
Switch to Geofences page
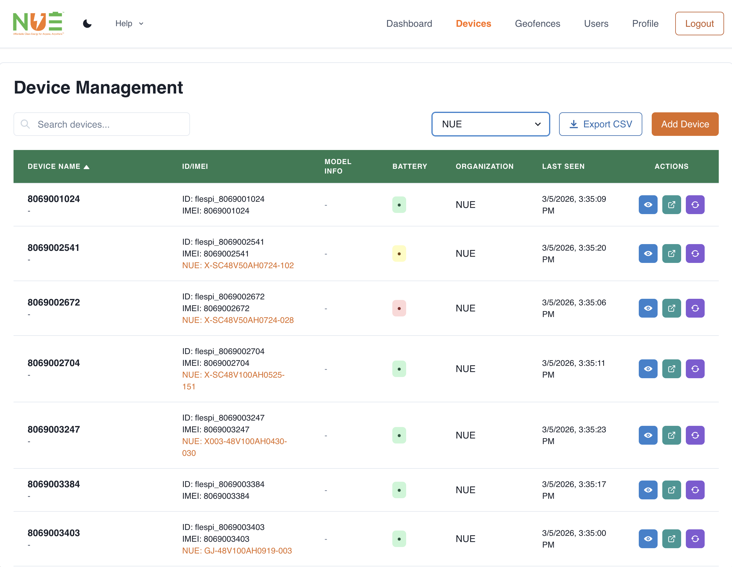pos(537,24)
